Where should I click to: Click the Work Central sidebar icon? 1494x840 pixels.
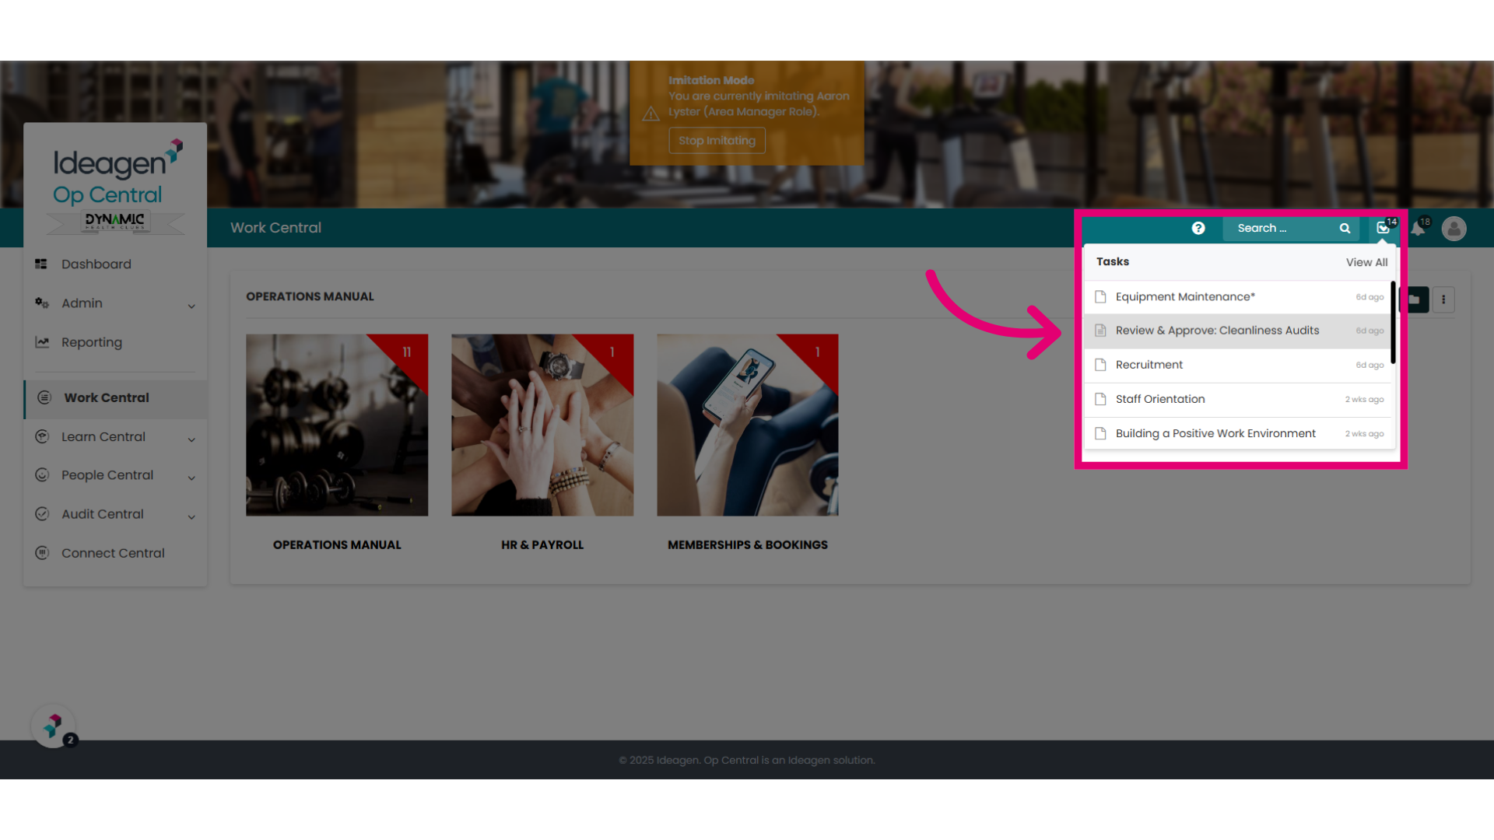pos(44,397)
